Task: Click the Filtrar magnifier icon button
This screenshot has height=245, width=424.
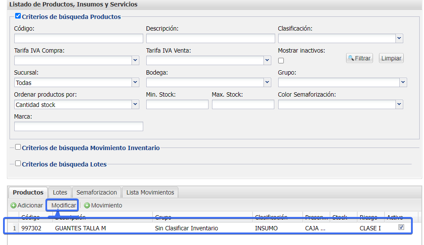Action: 359,58
